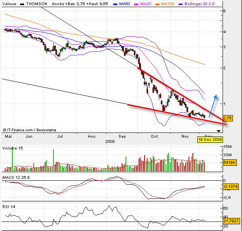Screen dimensions: 242x231
Task: Click the yellow 0,76 price tag
Action: [x=227, y=118]
